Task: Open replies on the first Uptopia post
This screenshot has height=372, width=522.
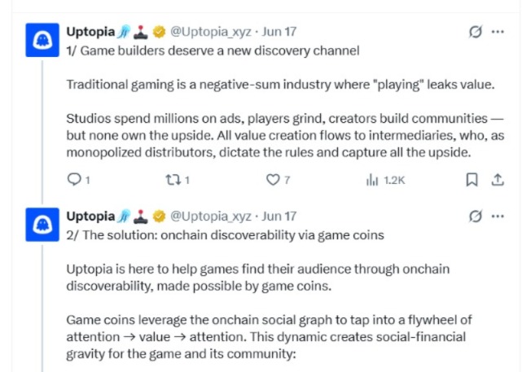Action: (78, 180)
